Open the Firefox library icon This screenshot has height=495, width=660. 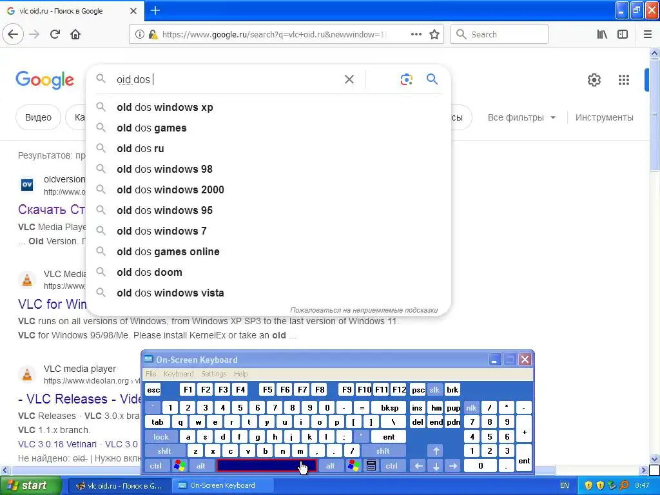click(x=602, y=34)
